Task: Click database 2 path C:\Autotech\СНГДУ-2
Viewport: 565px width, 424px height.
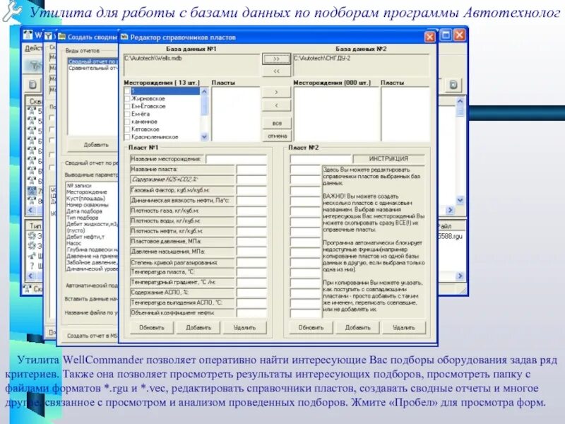Action: [361, 65]
